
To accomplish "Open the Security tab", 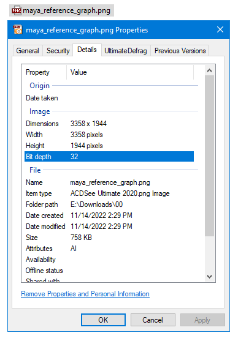I will [x=58, y=51].
